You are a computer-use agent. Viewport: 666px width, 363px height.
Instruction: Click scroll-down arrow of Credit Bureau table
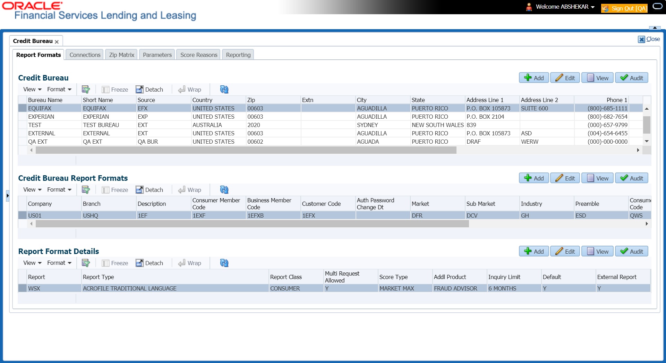pyautogui.click(x=647, y=141)
